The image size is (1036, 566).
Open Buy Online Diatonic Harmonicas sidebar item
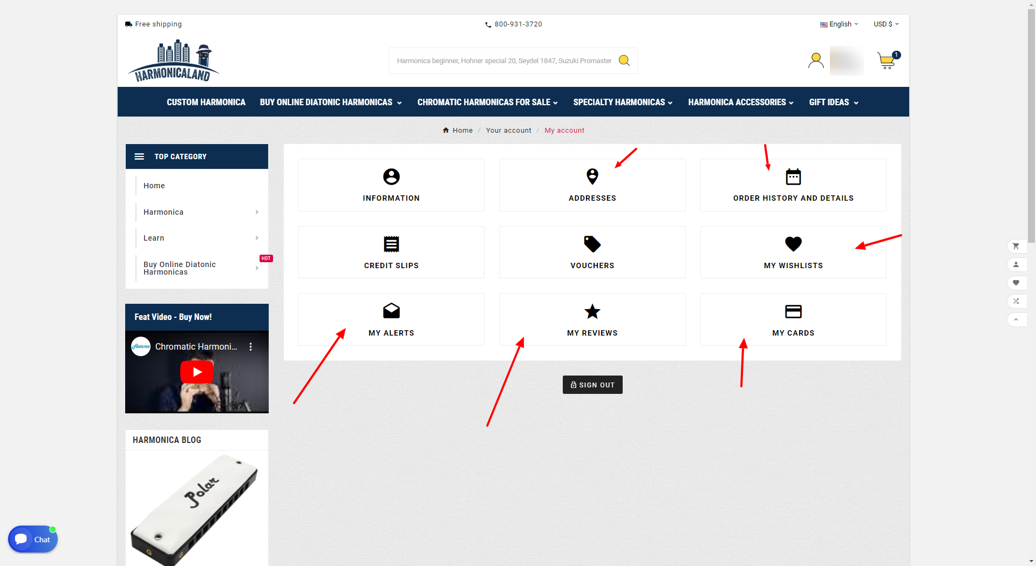click(180, 268)
